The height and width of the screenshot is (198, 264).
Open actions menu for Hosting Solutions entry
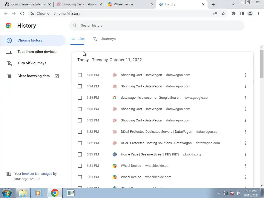[x=246, y=143]
